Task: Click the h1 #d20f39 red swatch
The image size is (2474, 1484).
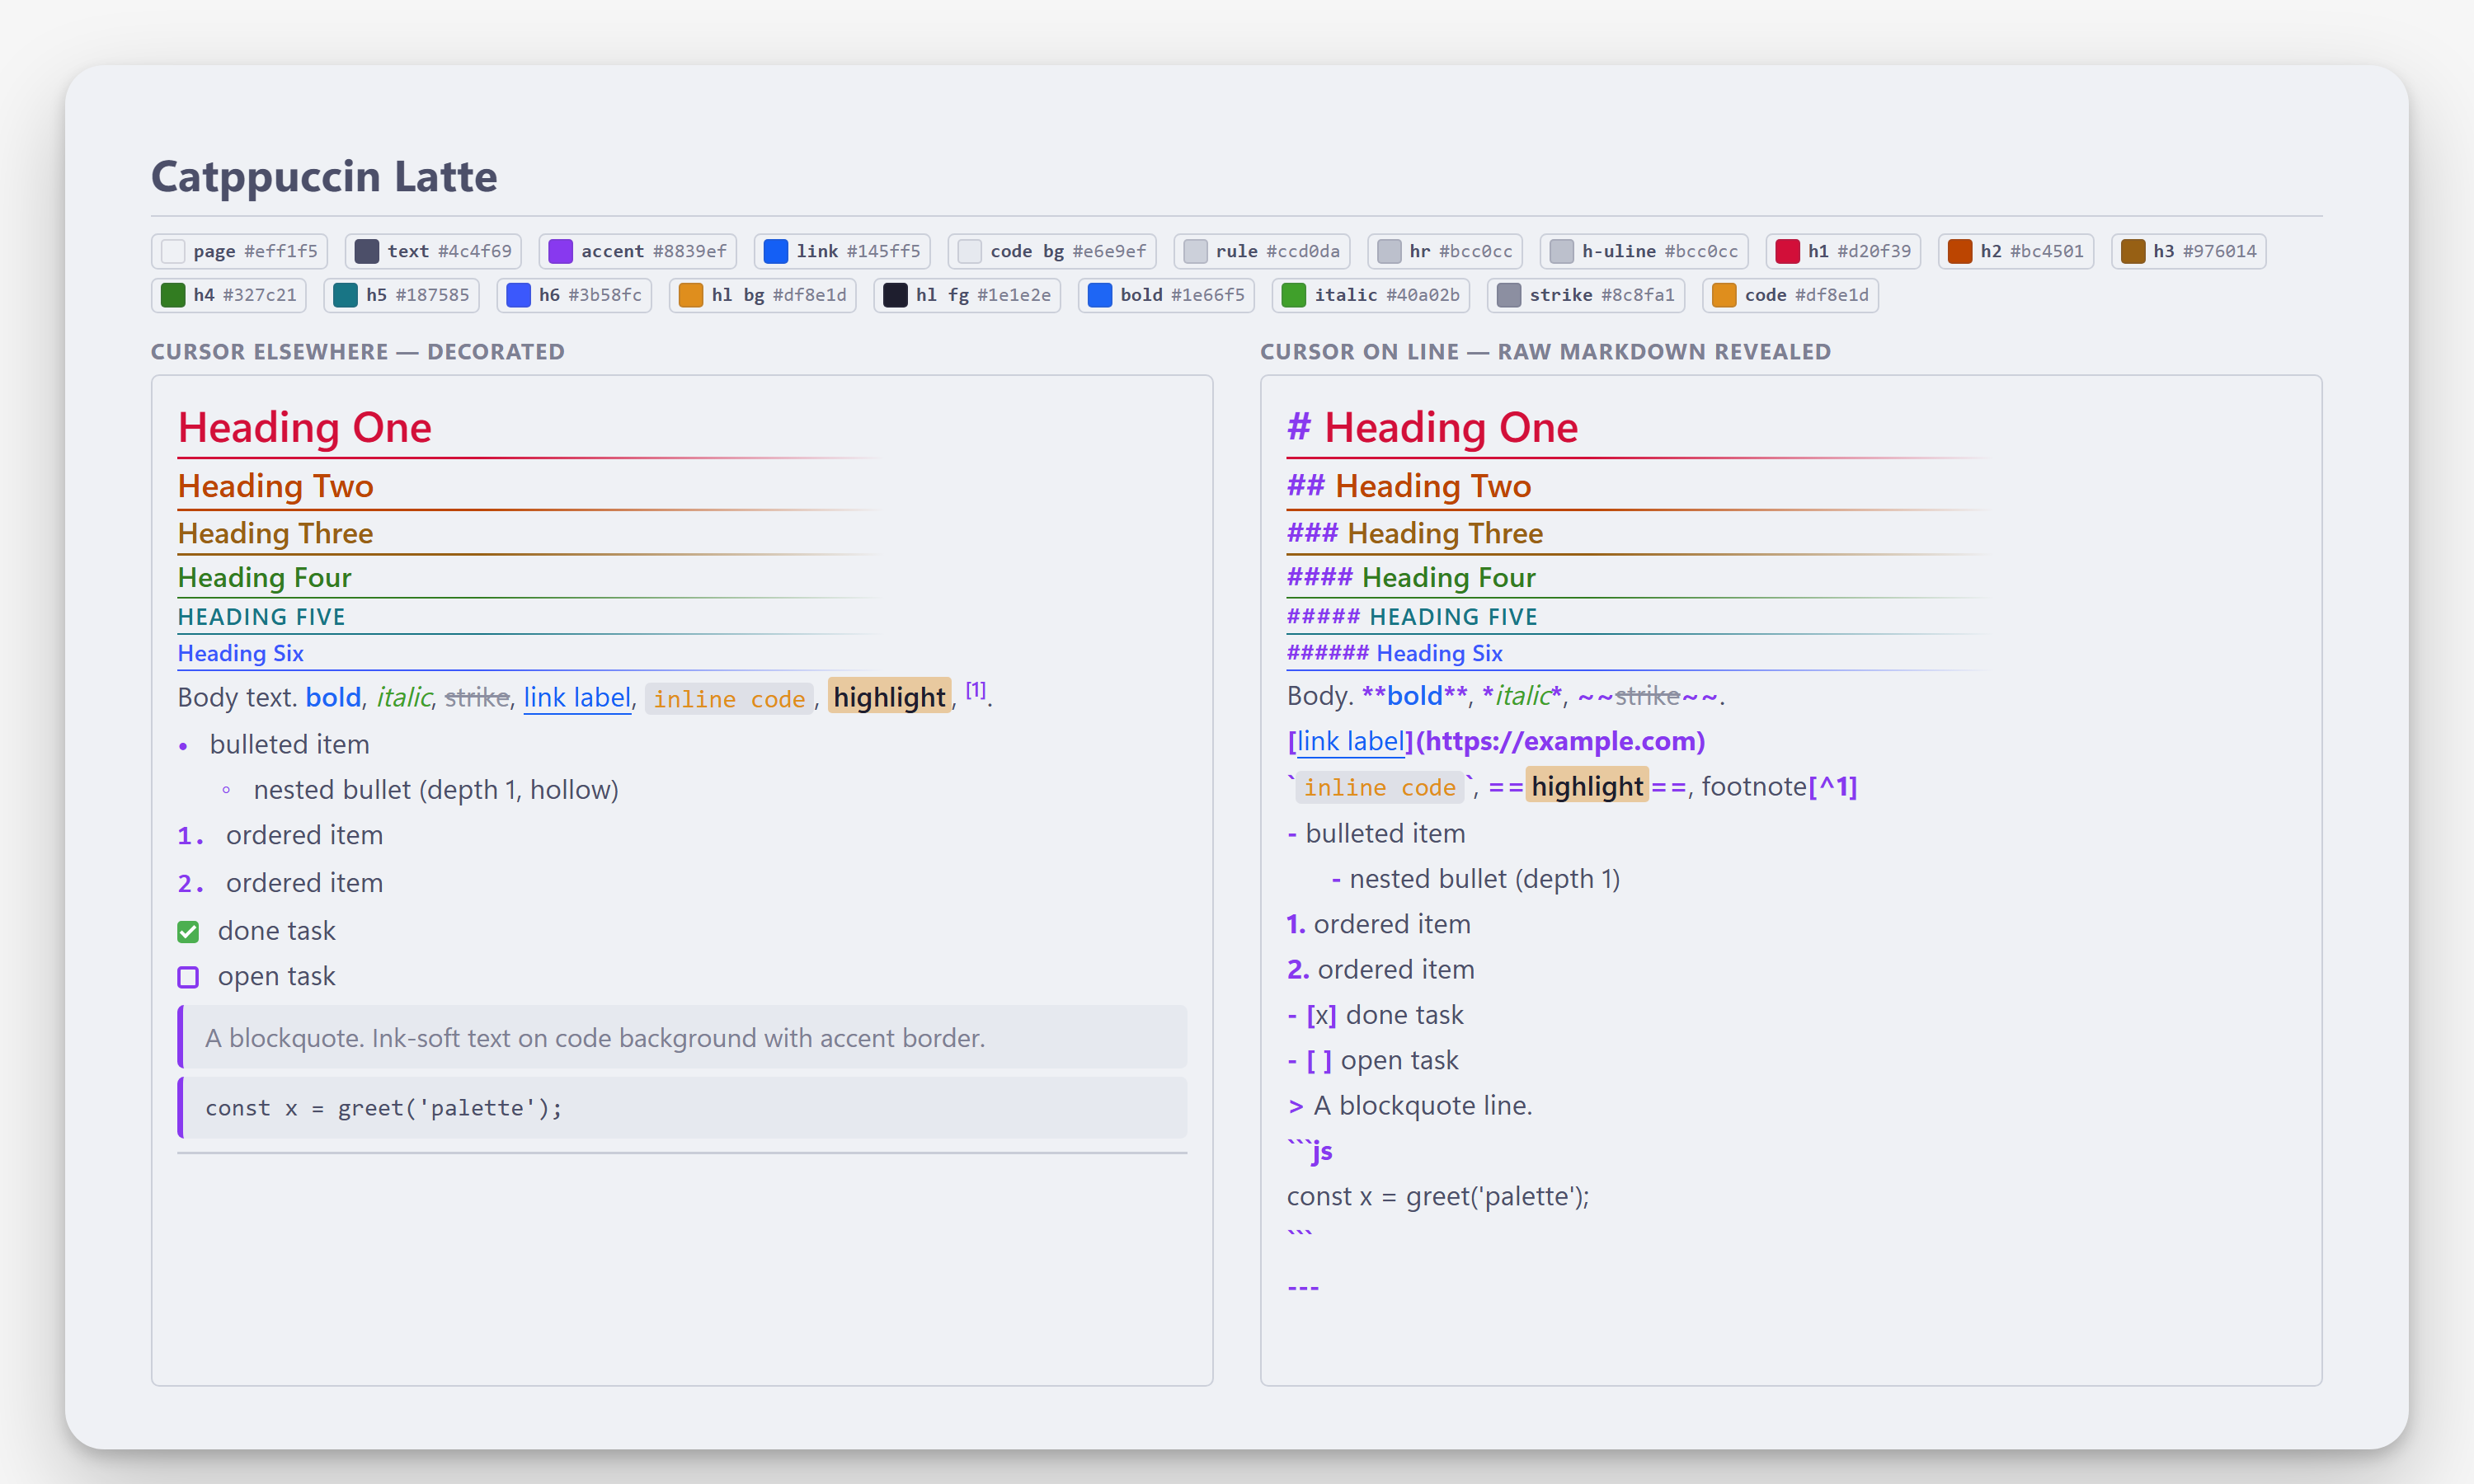Action: [x=1843, y=251]
